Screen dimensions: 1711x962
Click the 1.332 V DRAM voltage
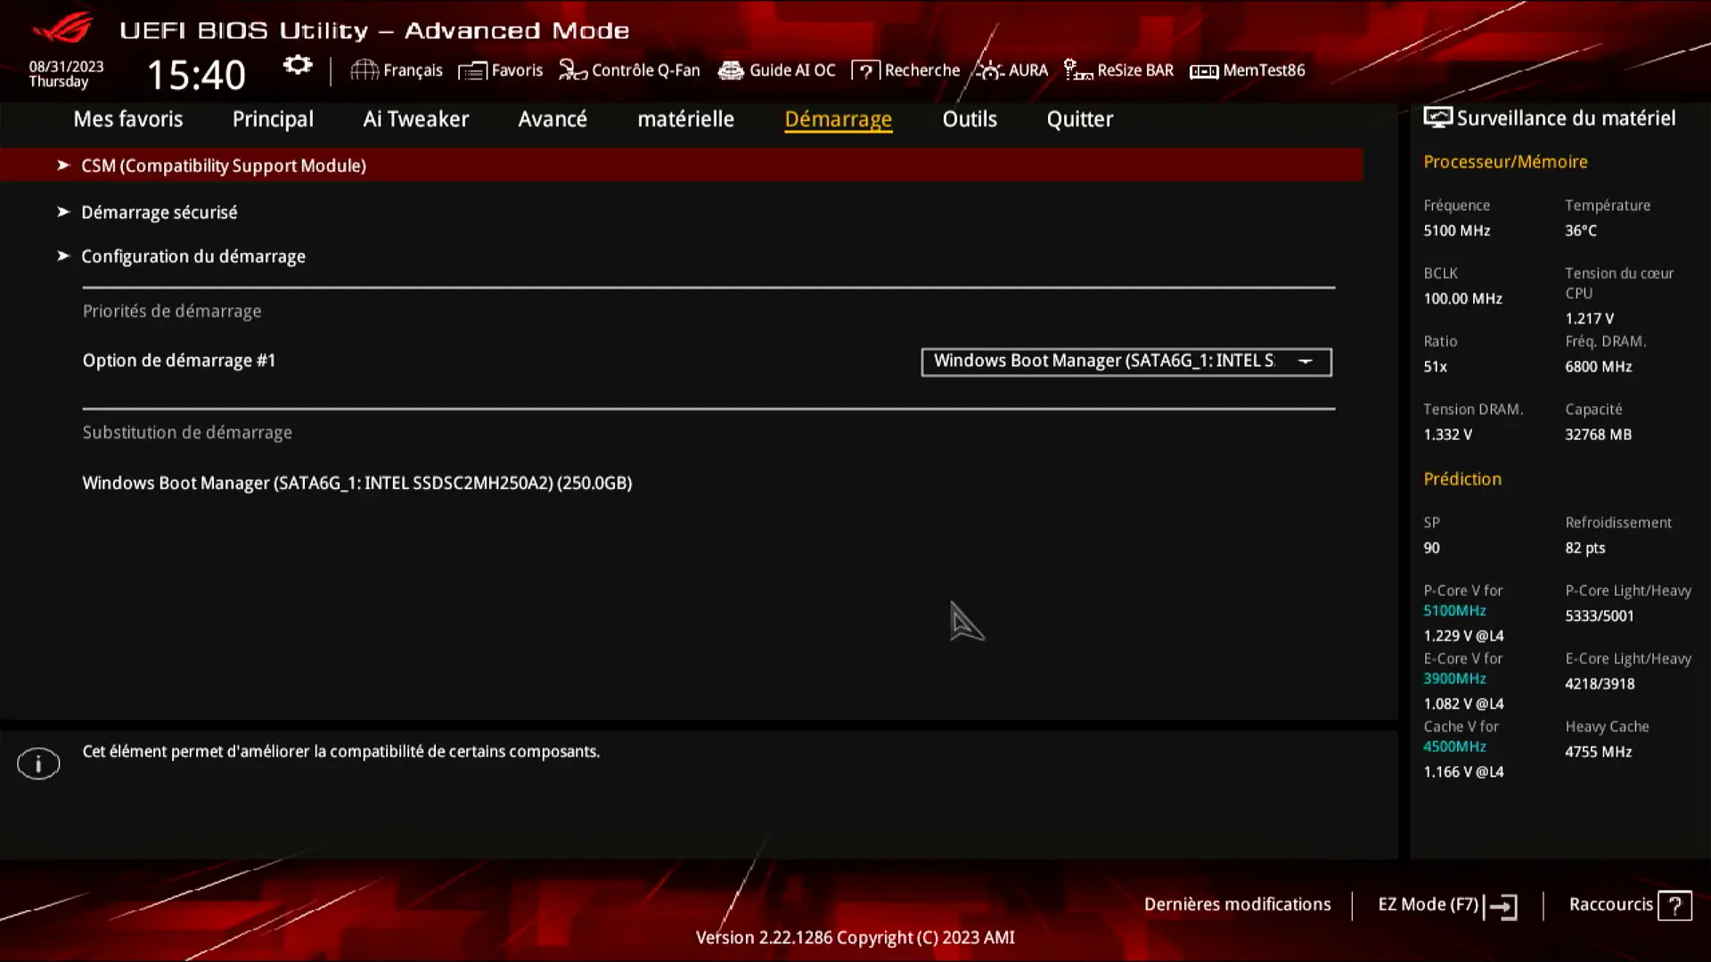tap(1447, 435)
